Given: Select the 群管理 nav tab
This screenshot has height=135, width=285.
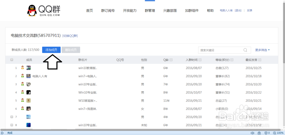Looking at the screenshot, I should 150,11.
